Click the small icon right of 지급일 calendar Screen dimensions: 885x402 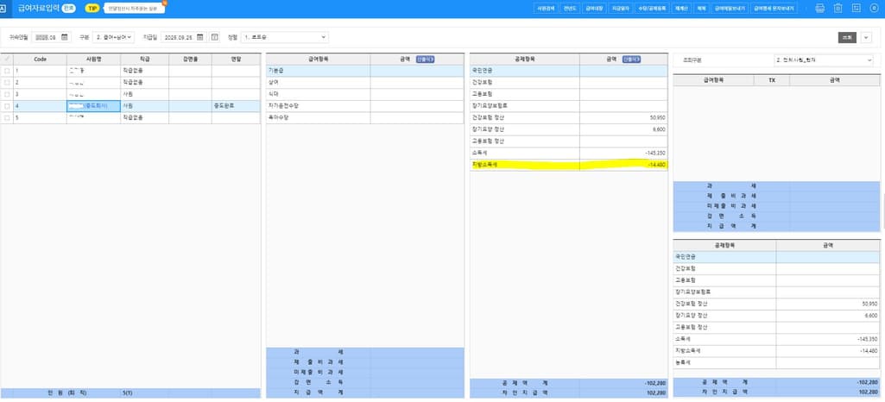215,37
